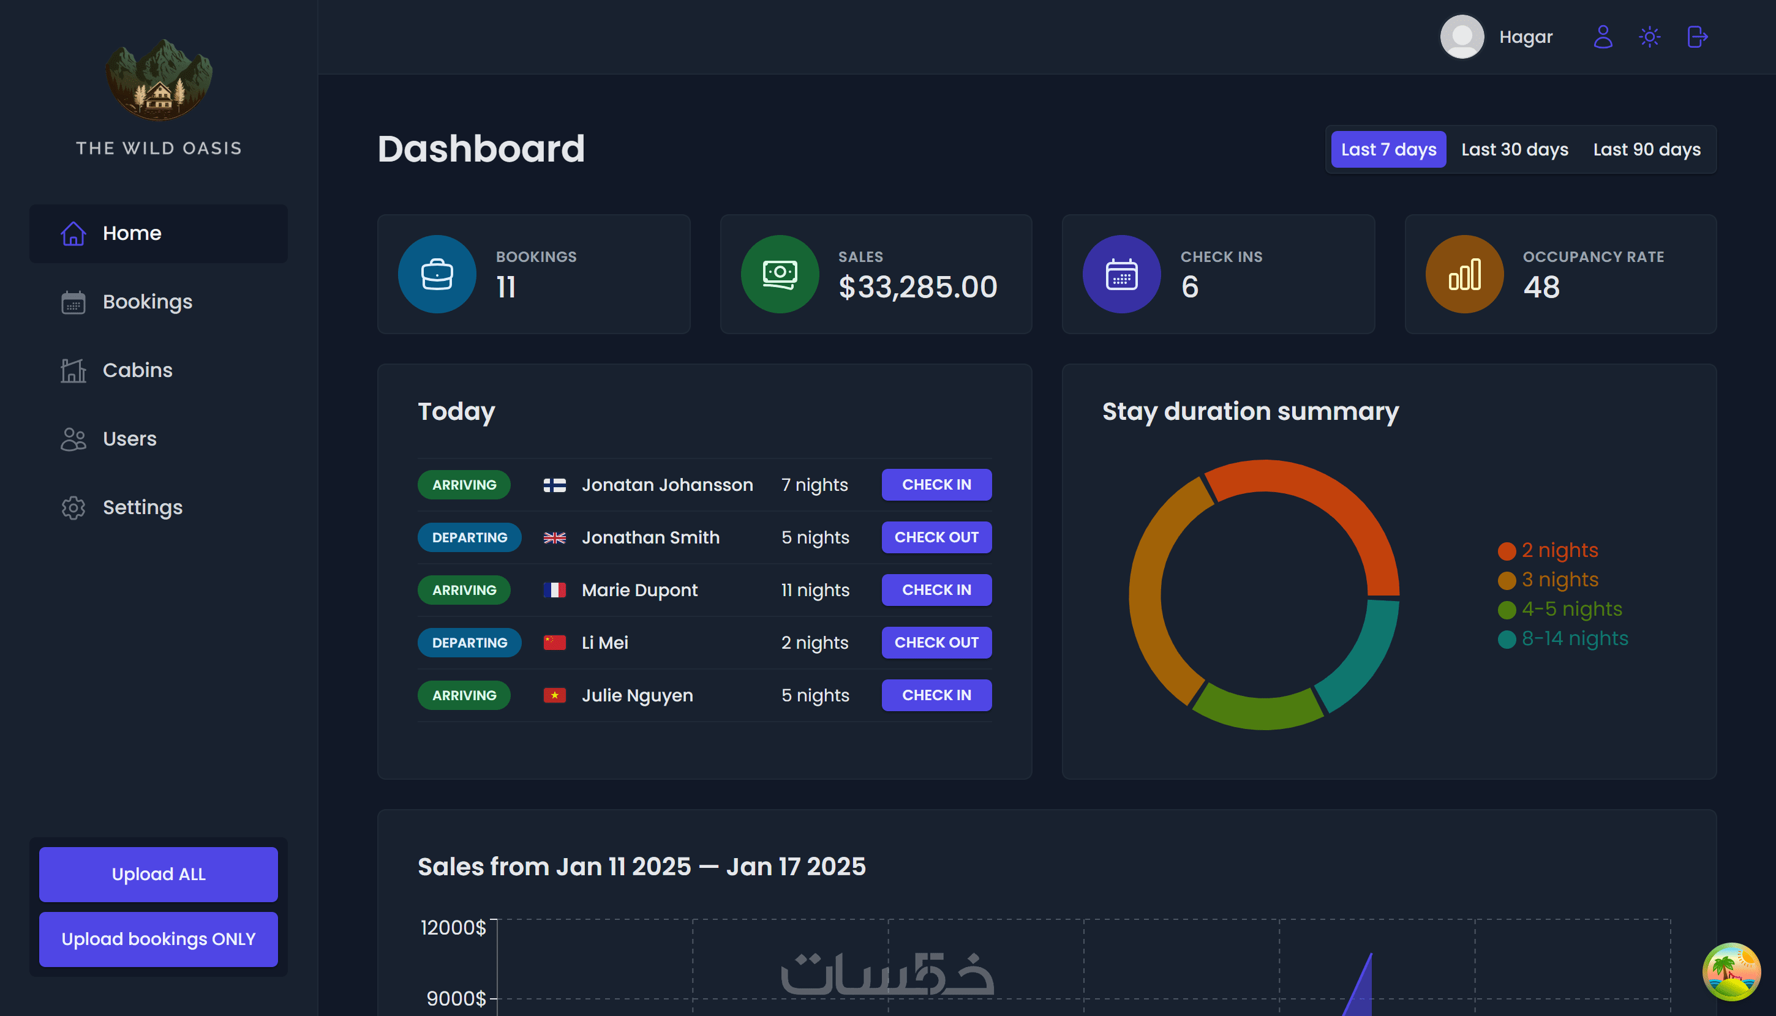1776x1016 pixels.
Task: Click the logout arrow icon
Action: 1697,37
